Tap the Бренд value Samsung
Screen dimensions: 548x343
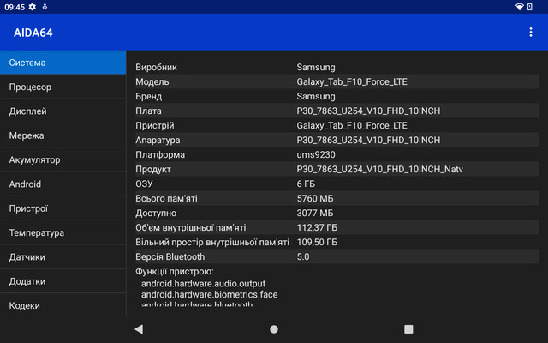click(x=316, y=96)
